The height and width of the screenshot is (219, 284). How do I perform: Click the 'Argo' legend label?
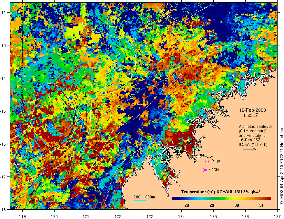pos(216,161)
